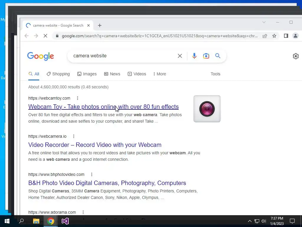The image size is (302, 227).
Task: Go back to the previous page
Action: coord(27,36)
